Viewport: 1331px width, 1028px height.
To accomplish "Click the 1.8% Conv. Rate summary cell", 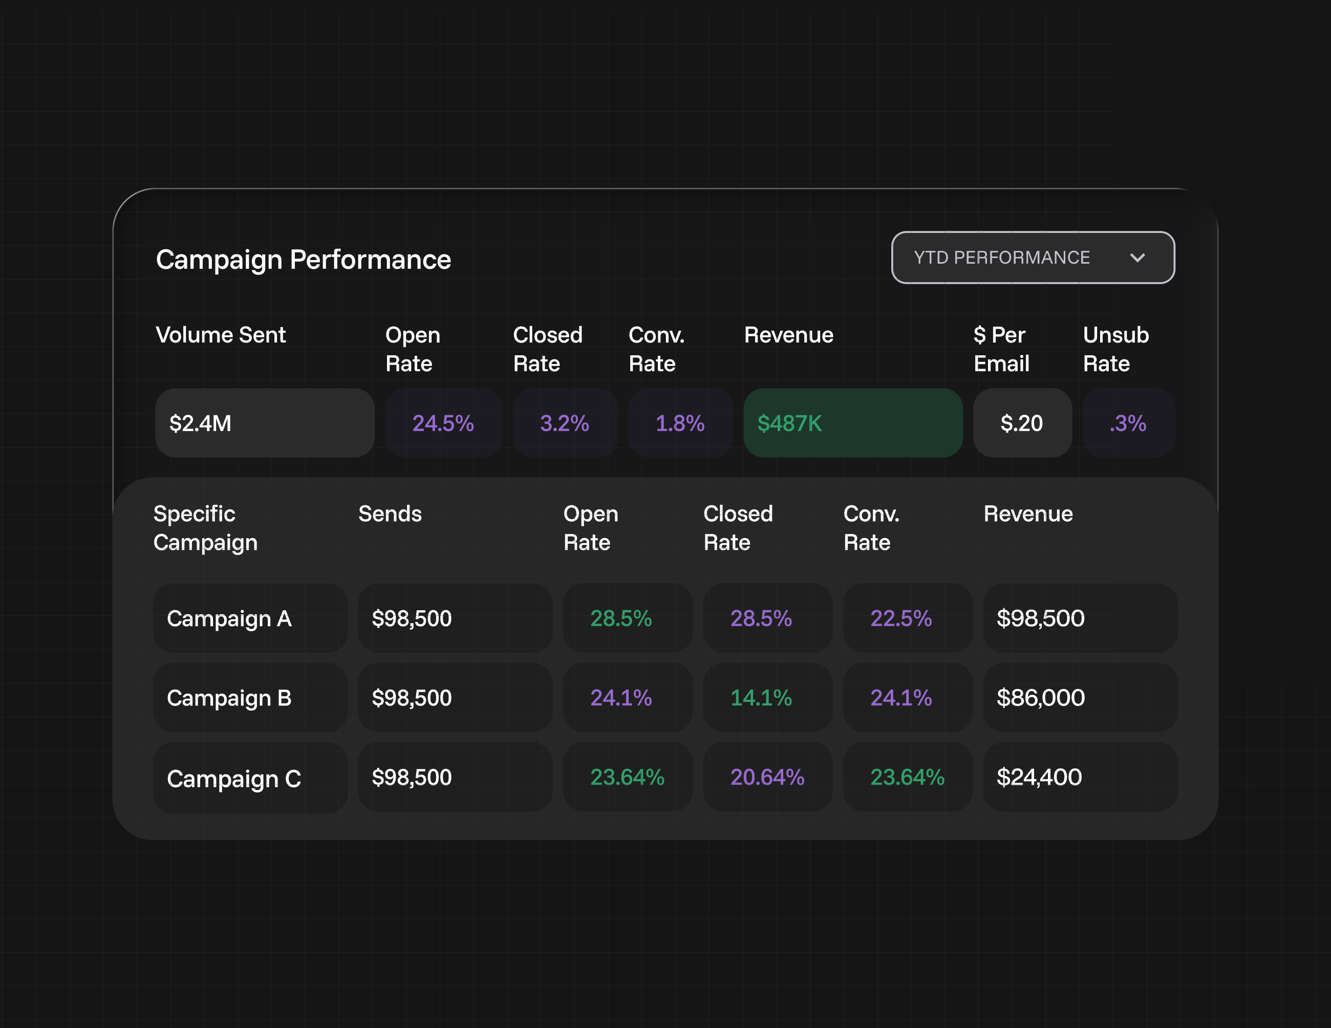I will pos(680,423).
